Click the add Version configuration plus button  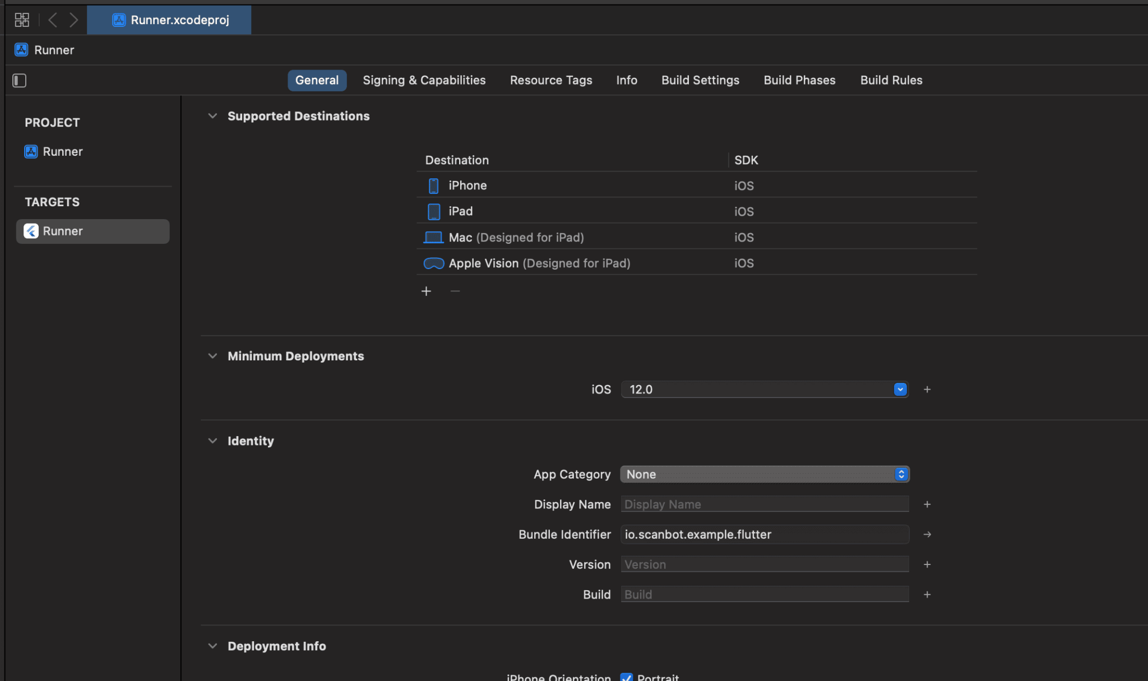(x=927, y=564)
